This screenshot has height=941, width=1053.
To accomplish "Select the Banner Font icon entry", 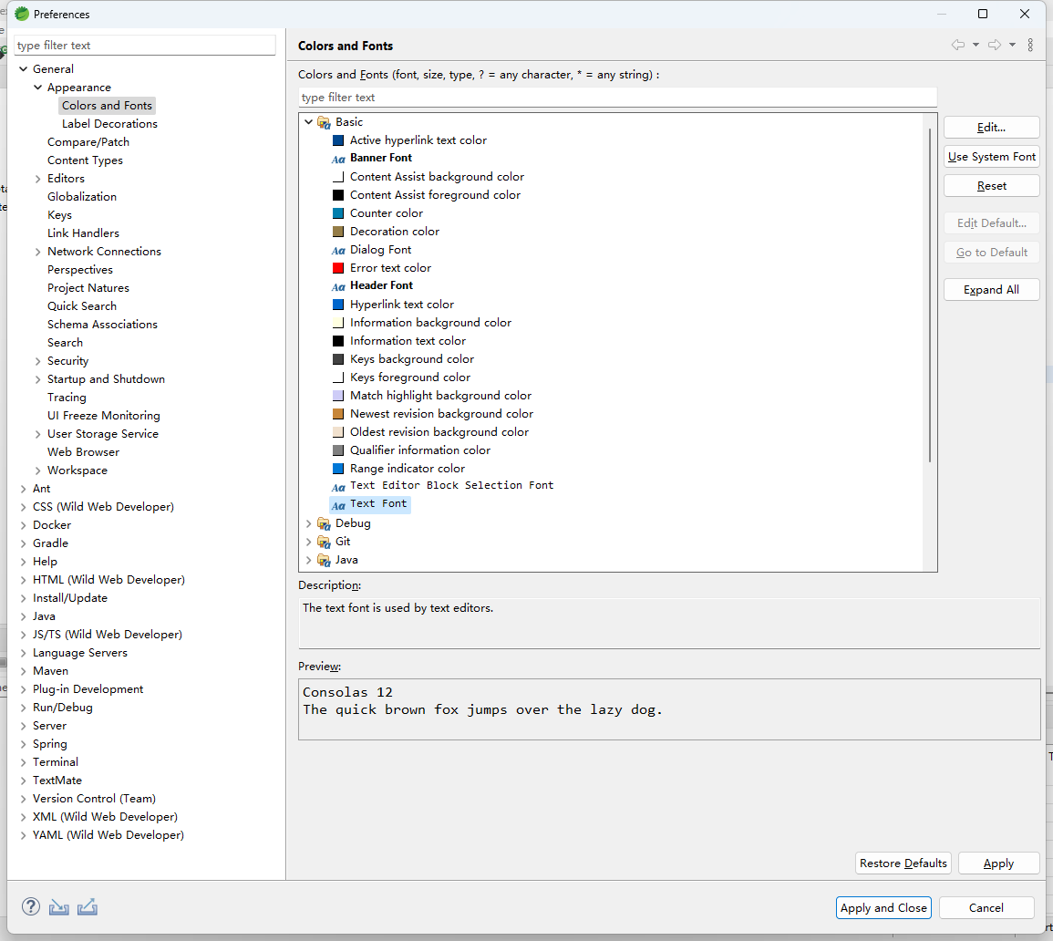I will (338, 159).
